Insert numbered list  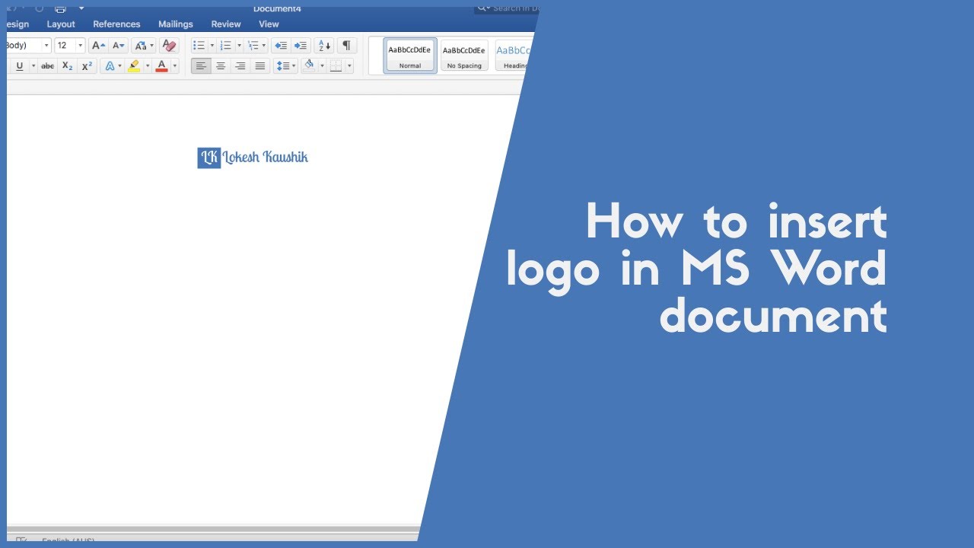225,46
